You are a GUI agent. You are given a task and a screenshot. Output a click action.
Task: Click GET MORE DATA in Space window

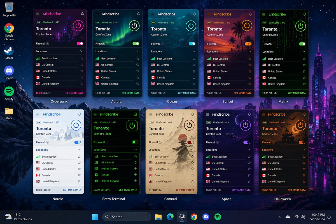[241, 190]
